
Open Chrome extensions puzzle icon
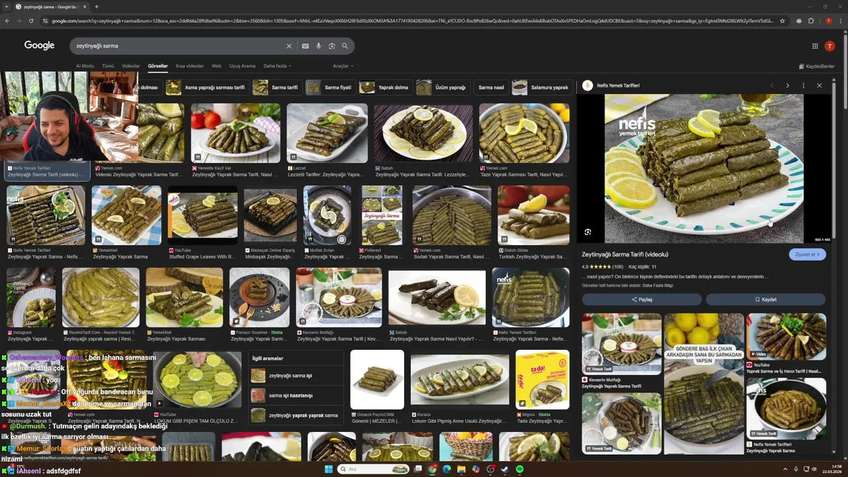(x=811, y=21)
